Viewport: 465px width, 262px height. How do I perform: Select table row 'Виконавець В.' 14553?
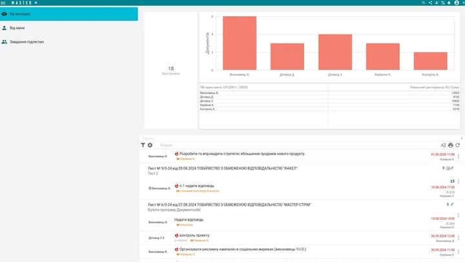[329, 93]
